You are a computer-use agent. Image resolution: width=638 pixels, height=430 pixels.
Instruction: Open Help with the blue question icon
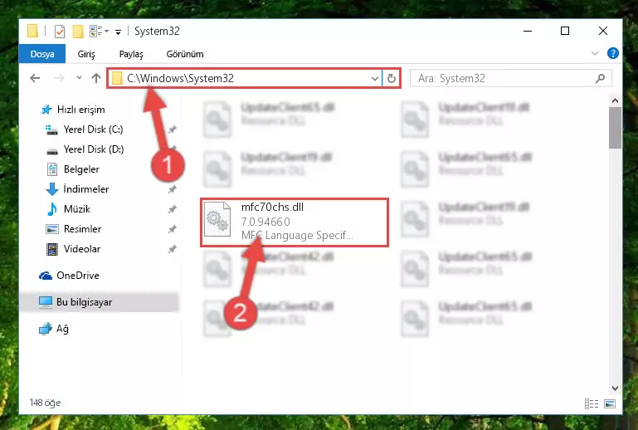[613, 53]
